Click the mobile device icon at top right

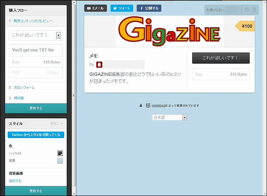click(254, 10)
